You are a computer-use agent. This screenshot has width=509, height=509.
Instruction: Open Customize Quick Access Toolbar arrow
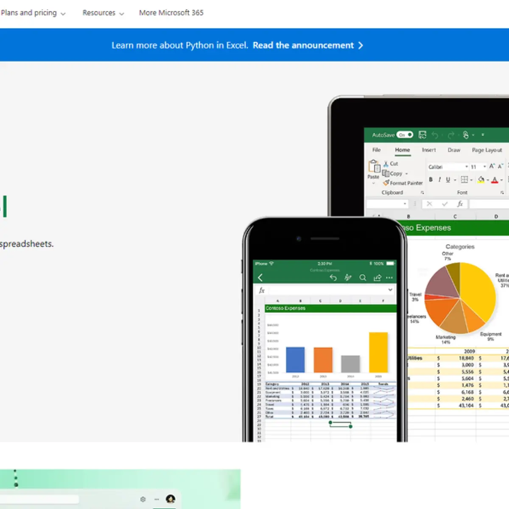pos(483,135)
